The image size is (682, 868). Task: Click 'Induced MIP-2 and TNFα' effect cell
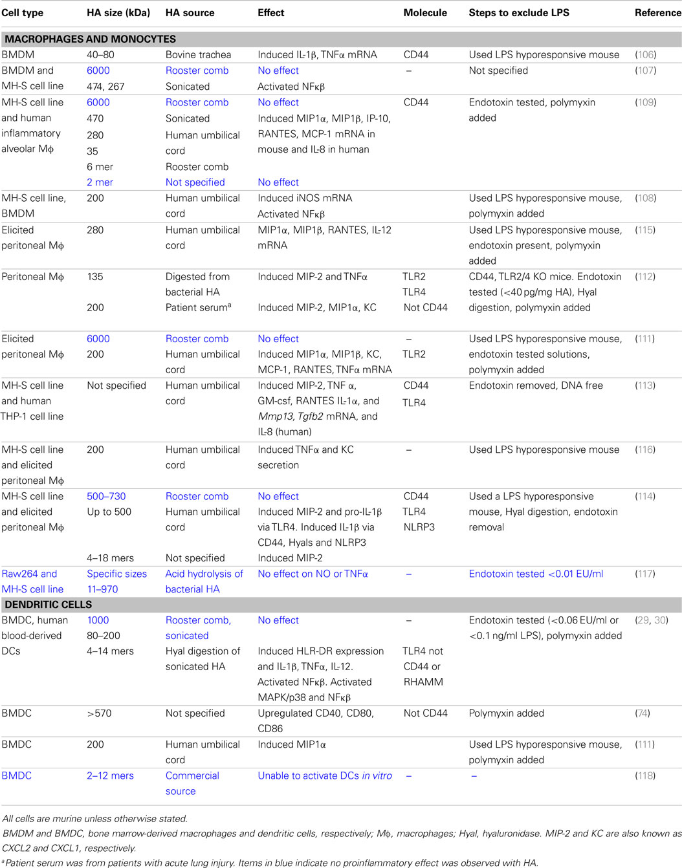tap(313, 276)
